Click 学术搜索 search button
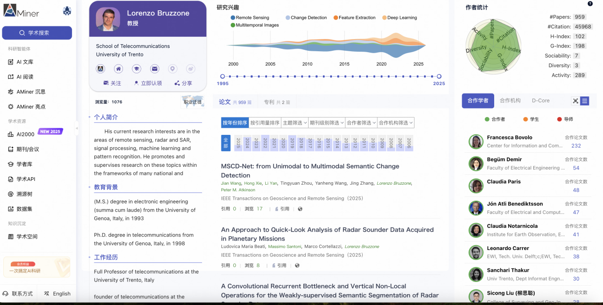The width and height of the screenshot is (603, 305). (37, 33)
